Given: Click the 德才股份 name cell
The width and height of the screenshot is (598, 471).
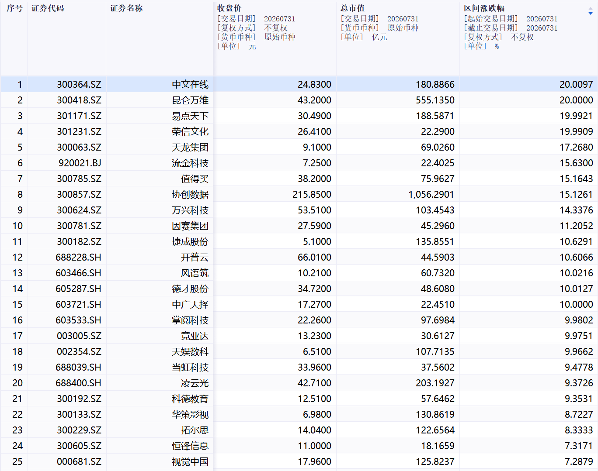Looking at the screenshot, I should tap(190, 289).
